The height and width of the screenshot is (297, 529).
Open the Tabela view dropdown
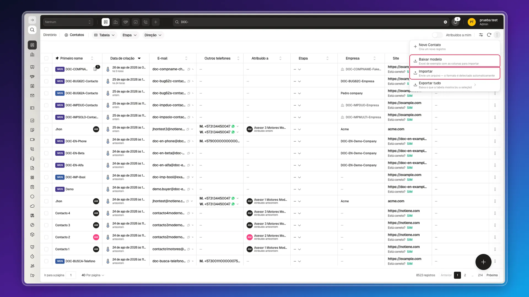(x=104, y=35)
